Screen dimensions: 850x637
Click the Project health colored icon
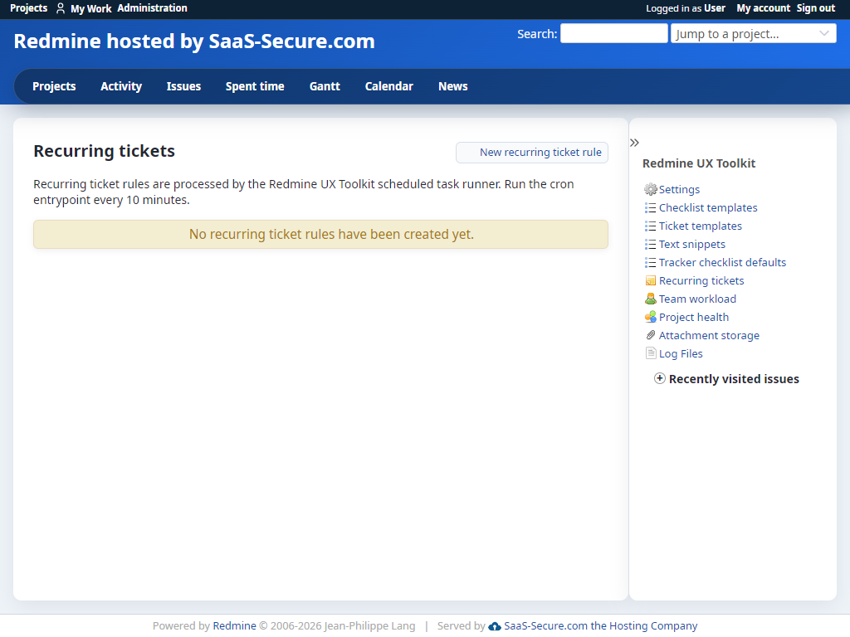(651, 318)
